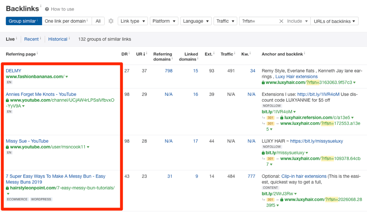Sort by the Ext. column header
The image size is (367, 212).
pyautogui.click(x=208, y=54)
